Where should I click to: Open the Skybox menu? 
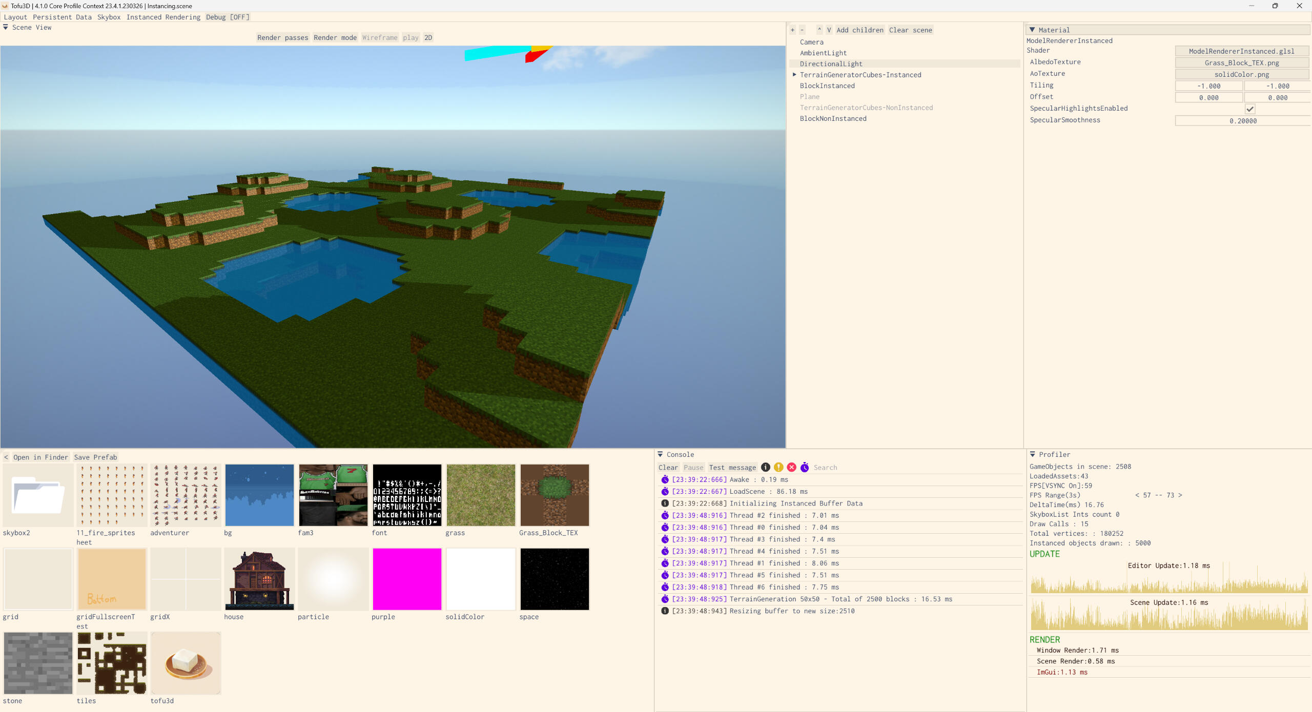coord(109,17)
